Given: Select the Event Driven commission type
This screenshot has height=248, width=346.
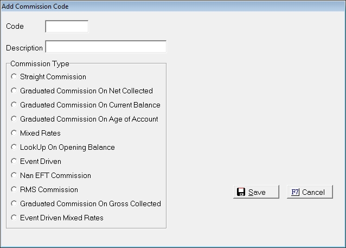Looking at the screenshot, I should click(x=14, y=162).
